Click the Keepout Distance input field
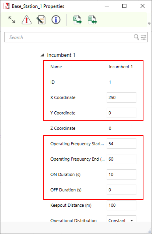152x234 pixels. click(x=121, y=205)
